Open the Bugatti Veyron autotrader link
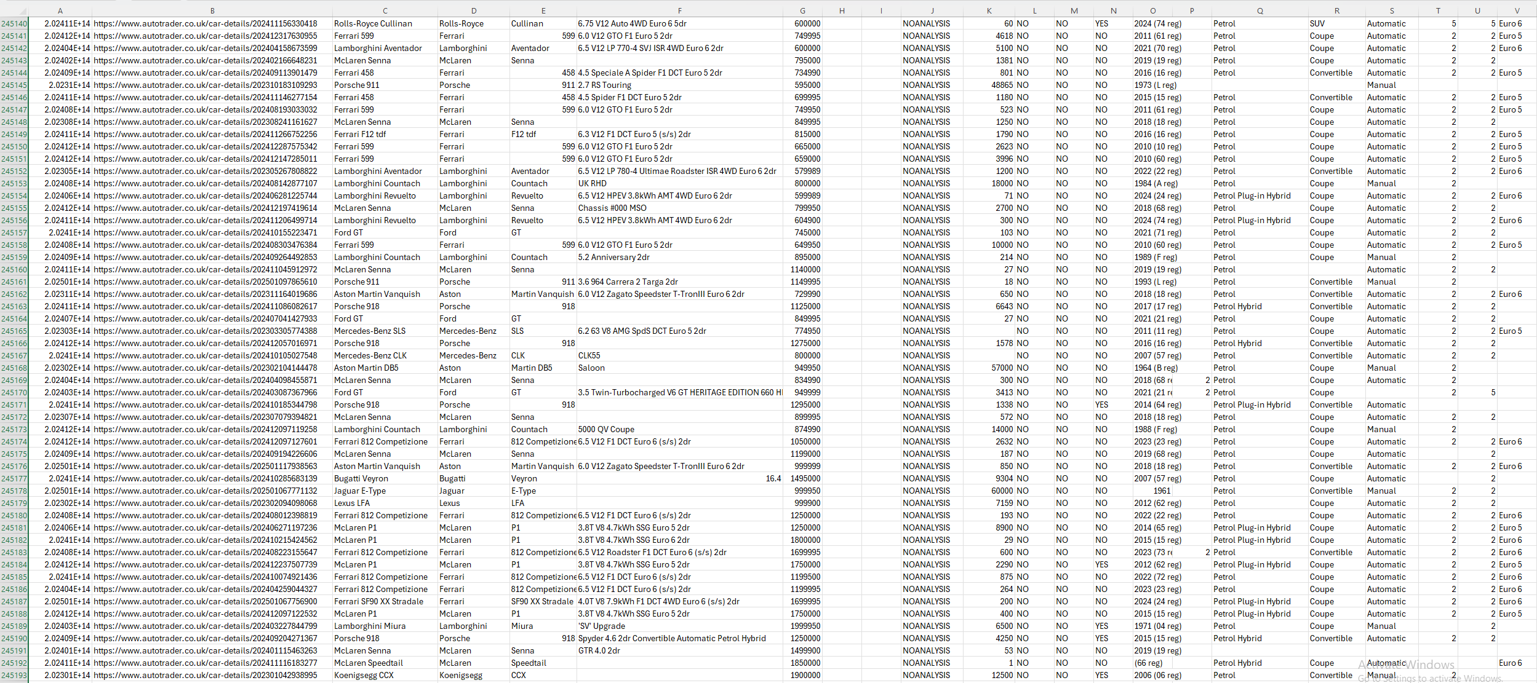The image size is (1537, 683). click(206, 478)
